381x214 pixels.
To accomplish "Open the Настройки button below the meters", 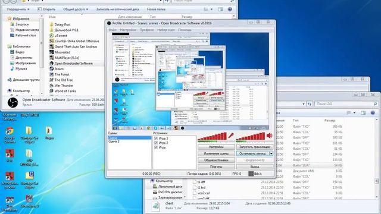I will click(x=216, y=147).
